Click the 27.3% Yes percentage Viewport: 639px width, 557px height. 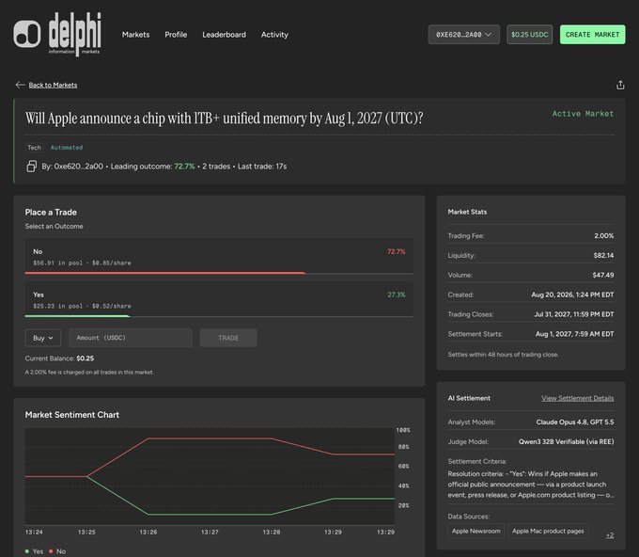397,294
